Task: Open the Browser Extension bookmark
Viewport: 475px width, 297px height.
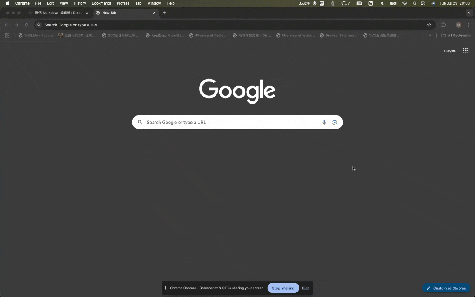Action: coord(339,35)
